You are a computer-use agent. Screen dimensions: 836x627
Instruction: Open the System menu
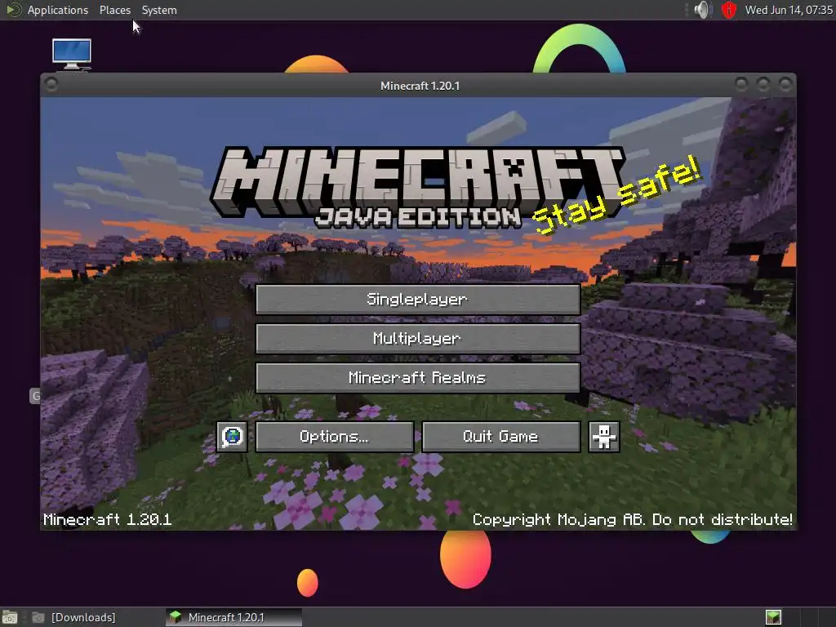tap(159, 10)
